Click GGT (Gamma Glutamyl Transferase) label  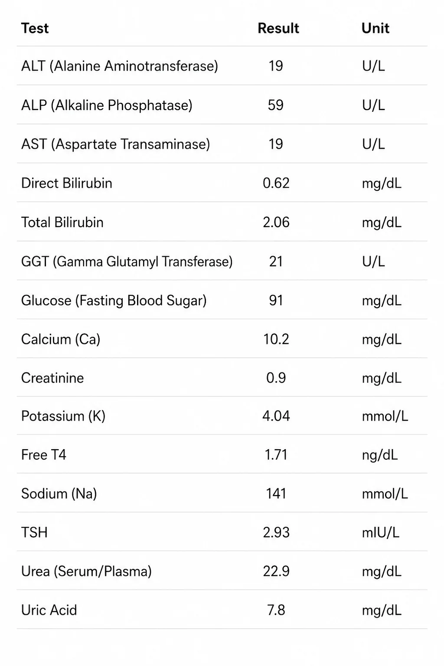(127, 262)
